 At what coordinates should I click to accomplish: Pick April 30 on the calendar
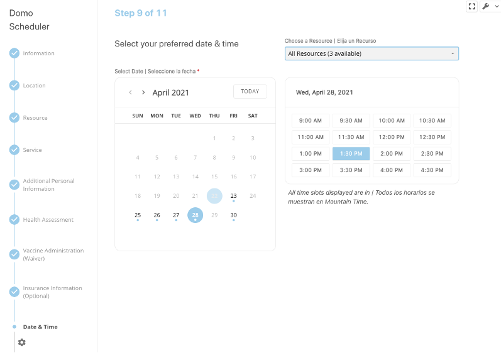(234, 215)
